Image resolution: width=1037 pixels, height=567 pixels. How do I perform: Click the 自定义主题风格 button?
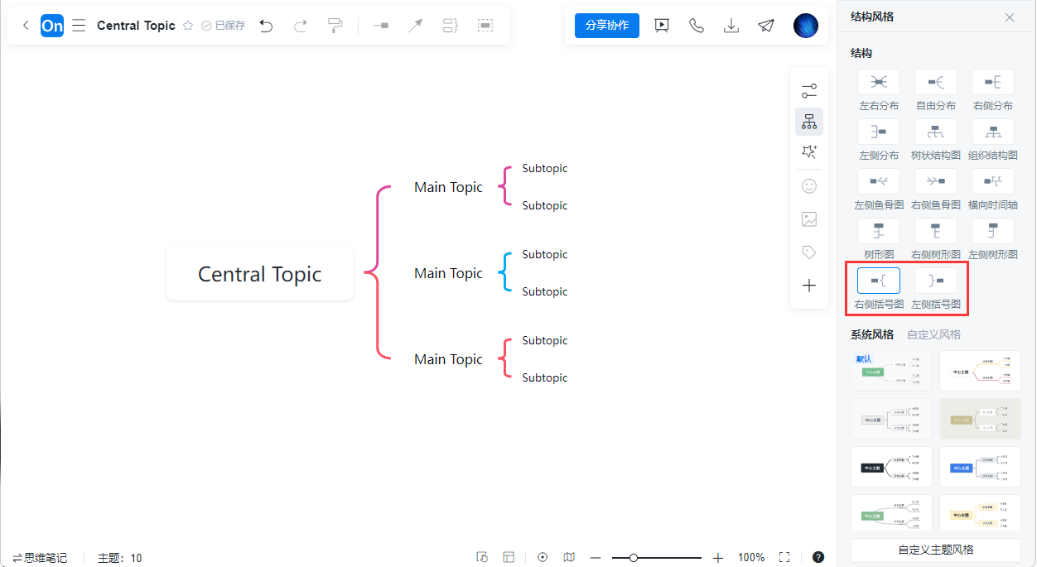pyautogui.click(x=936, y=550)
